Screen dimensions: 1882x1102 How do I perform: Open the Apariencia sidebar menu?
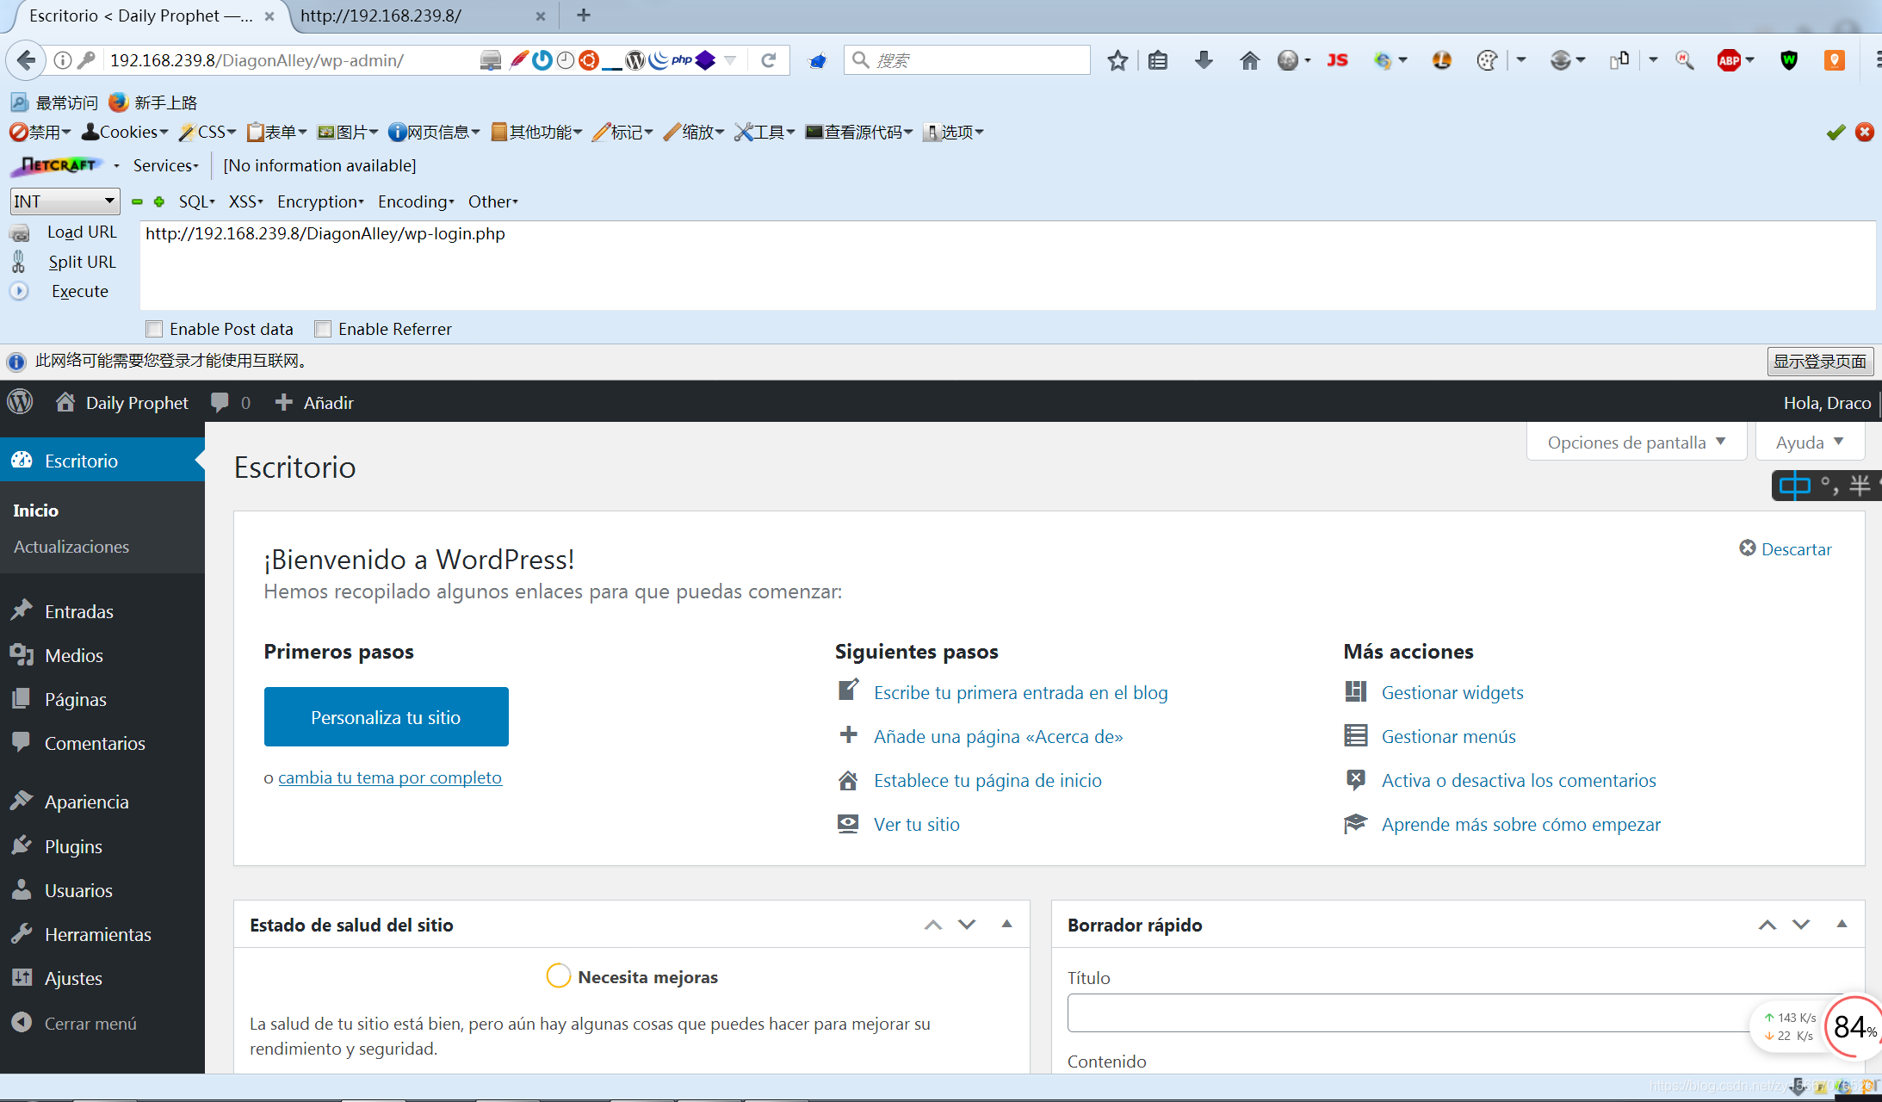86,802
